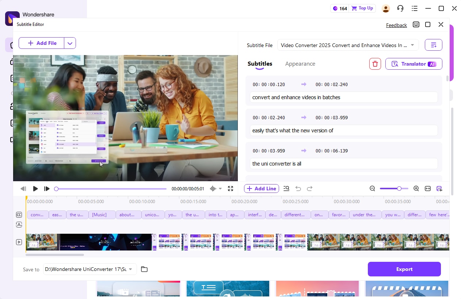The height and width of the screenshot is (299, 461).
Task: Select the 'you w...' subtitle clip
Action: click(393, 215)
